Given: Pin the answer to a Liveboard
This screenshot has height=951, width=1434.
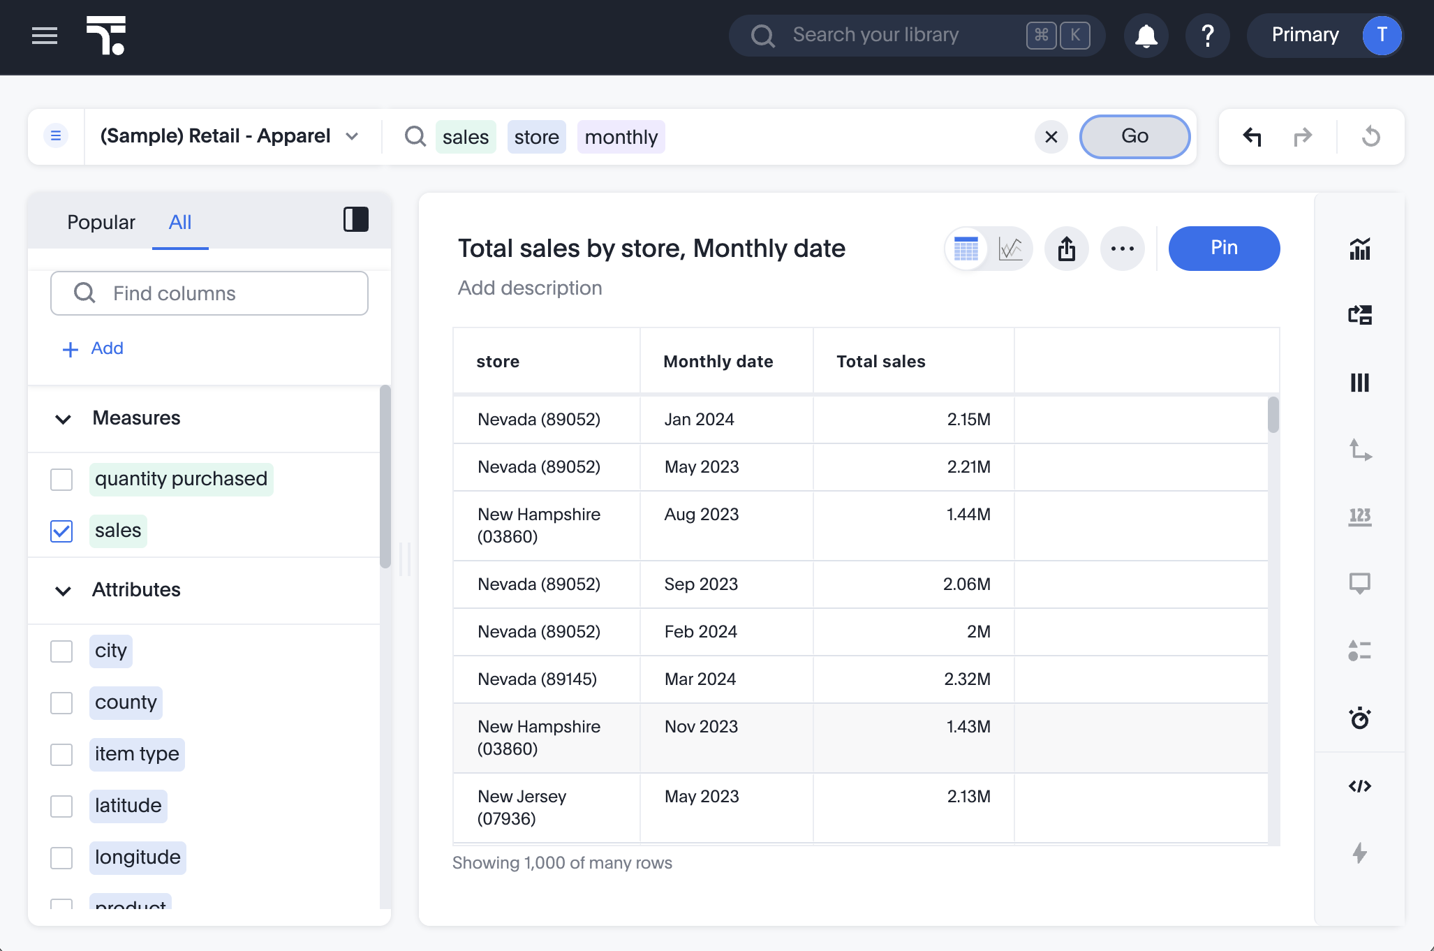Looking at the screenshot, I should click(x=1224, y=248).
